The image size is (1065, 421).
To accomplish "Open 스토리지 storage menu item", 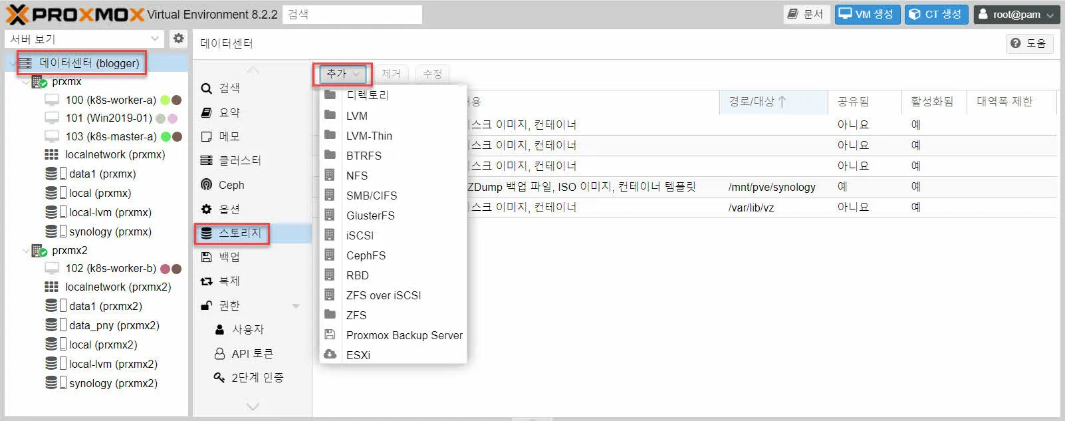I will point(253,233).
